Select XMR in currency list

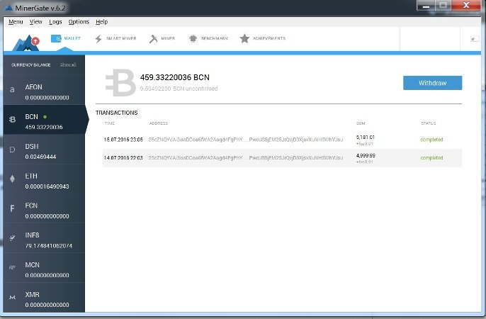[x=44, y=297]
